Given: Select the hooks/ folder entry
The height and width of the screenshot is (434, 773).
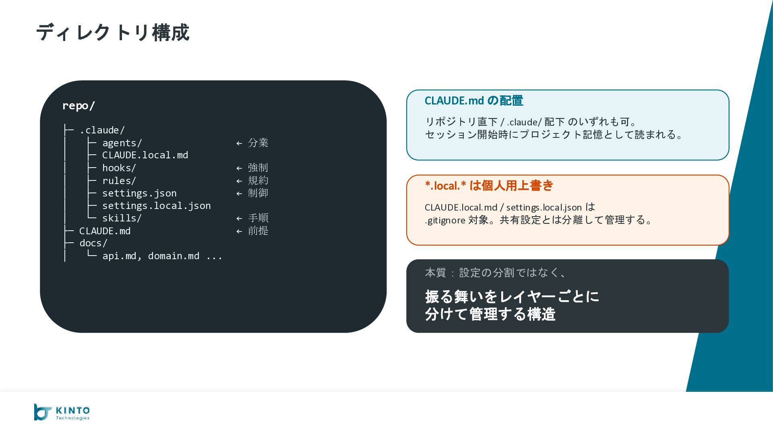Looking at the screenshot, I should tap(119, 168).
